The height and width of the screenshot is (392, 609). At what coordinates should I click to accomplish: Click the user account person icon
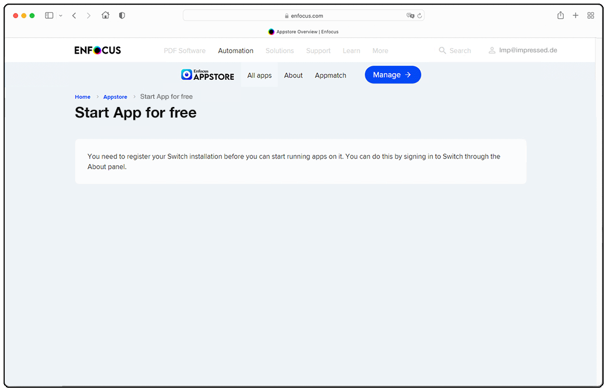coord(492,50)
